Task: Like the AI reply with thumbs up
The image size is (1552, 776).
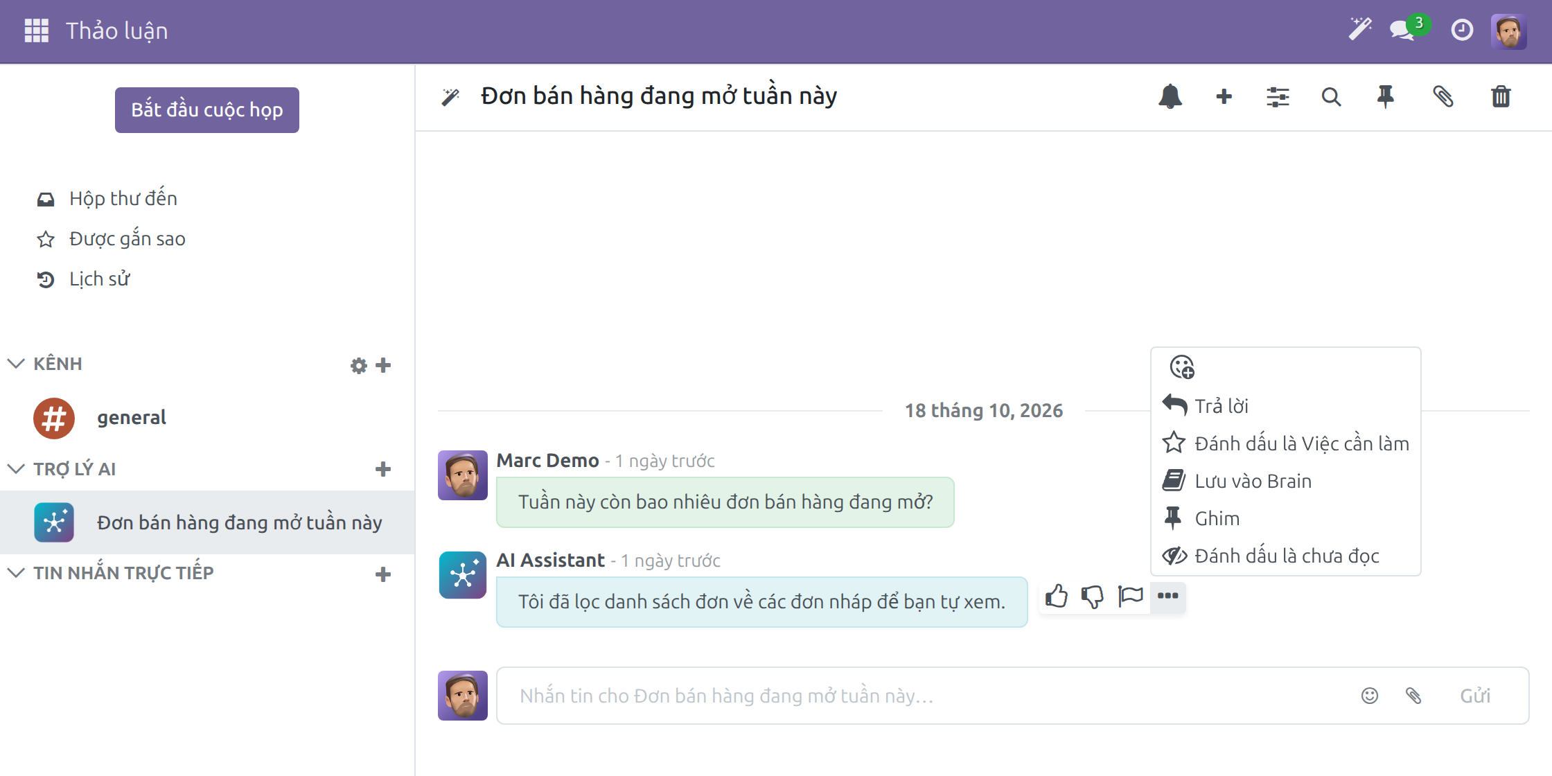Action: [x=1057, y=597]
